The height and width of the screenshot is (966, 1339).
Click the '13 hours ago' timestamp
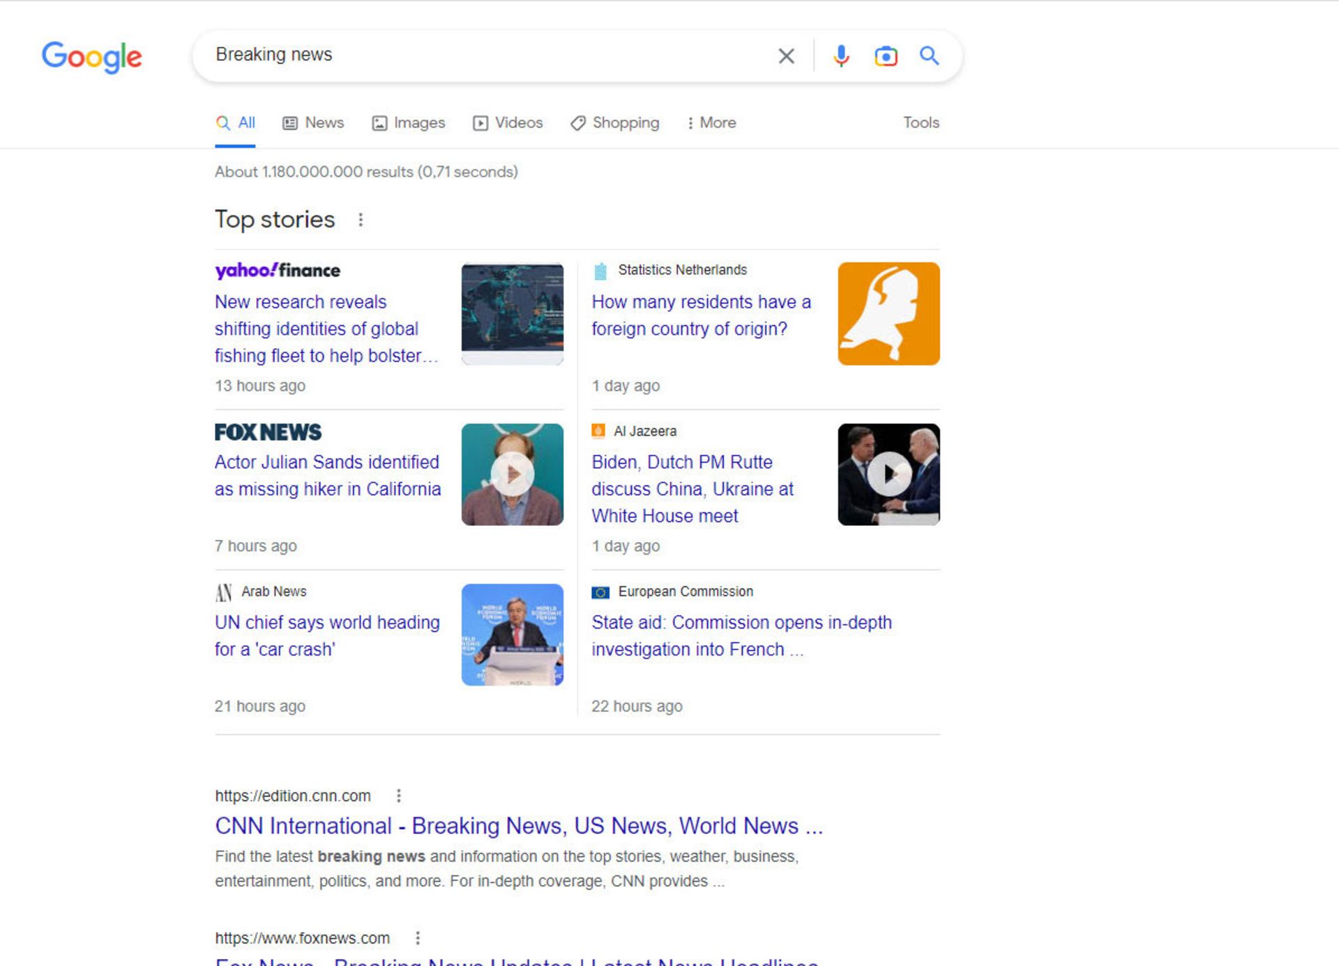pyautogui.click(x=260, y=386)
